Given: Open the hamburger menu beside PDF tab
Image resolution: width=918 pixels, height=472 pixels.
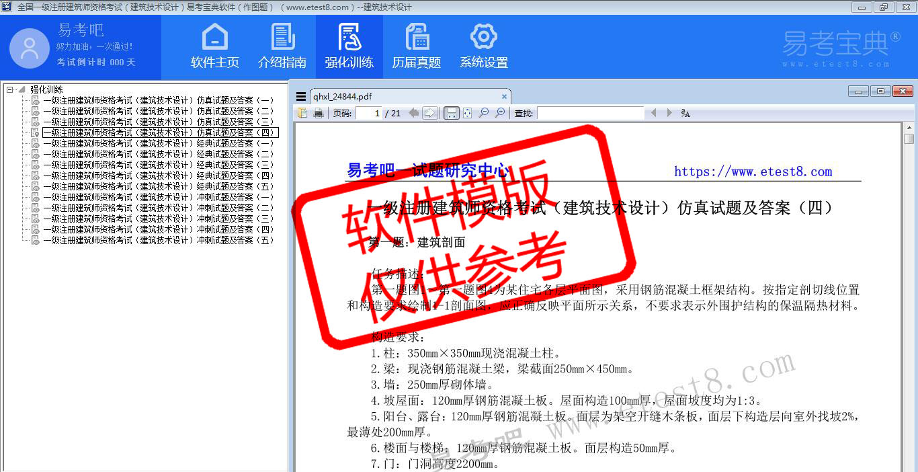Looking at the screenshot, I should pyautogui.click(x=300, y=97).
